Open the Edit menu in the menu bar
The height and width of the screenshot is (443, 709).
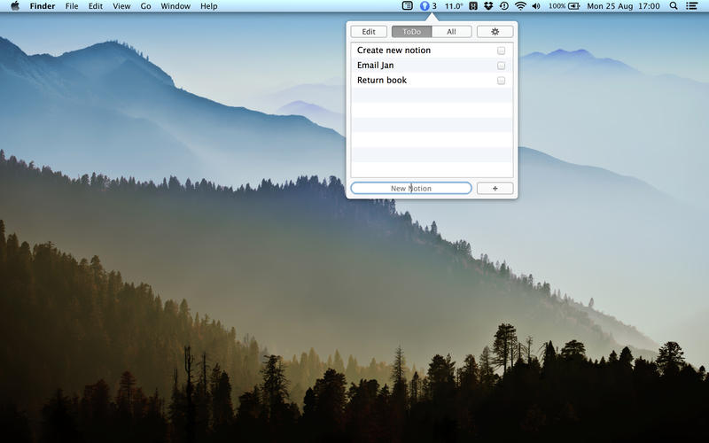click(x=96, y=6)
